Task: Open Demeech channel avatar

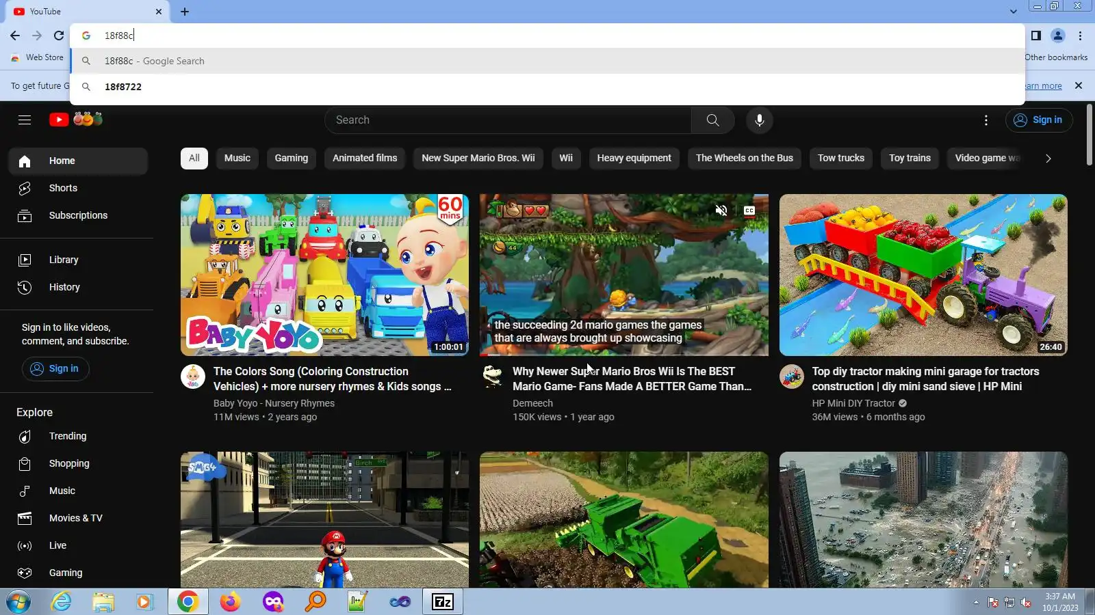Action: (492, 377)
